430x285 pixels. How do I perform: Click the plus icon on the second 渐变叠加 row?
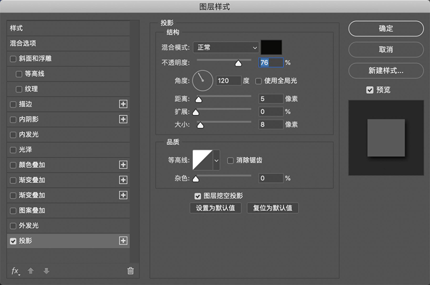tap(123, 195)
